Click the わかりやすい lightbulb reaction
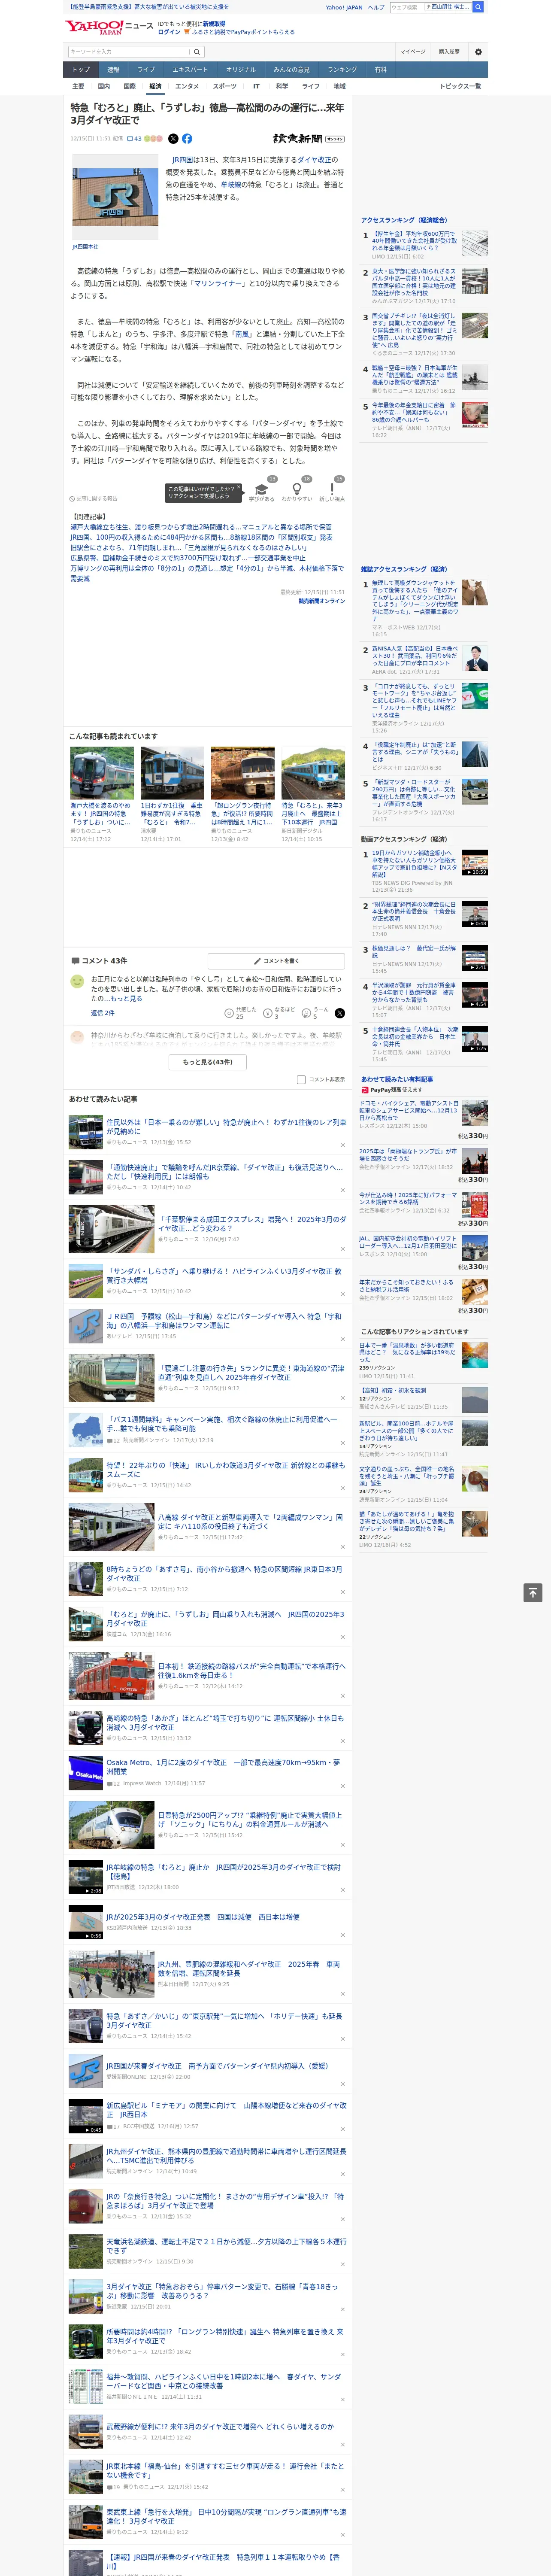 pos(296,489)
